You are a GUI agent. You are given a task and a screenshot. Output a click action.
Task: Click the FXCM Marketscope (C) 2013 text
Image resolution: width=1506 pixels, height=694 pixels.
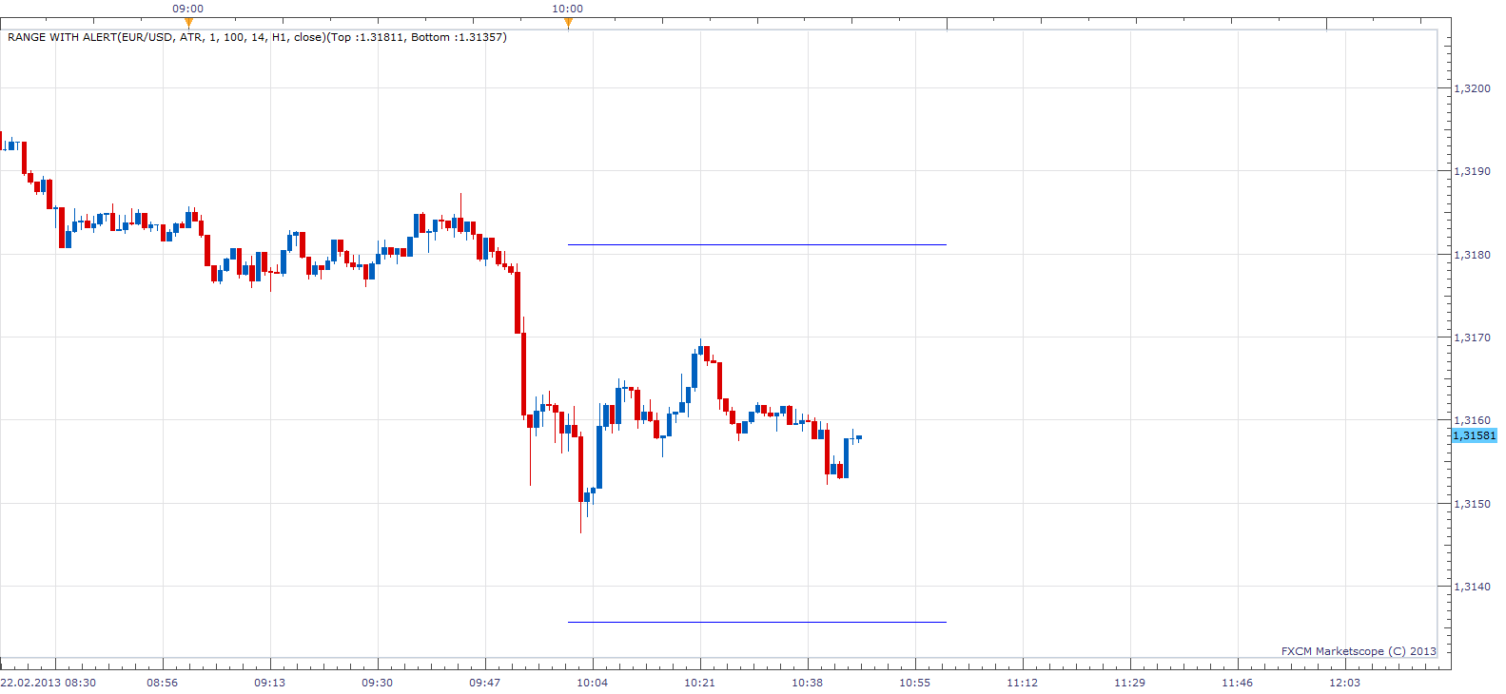click(x=1359, y=651)
